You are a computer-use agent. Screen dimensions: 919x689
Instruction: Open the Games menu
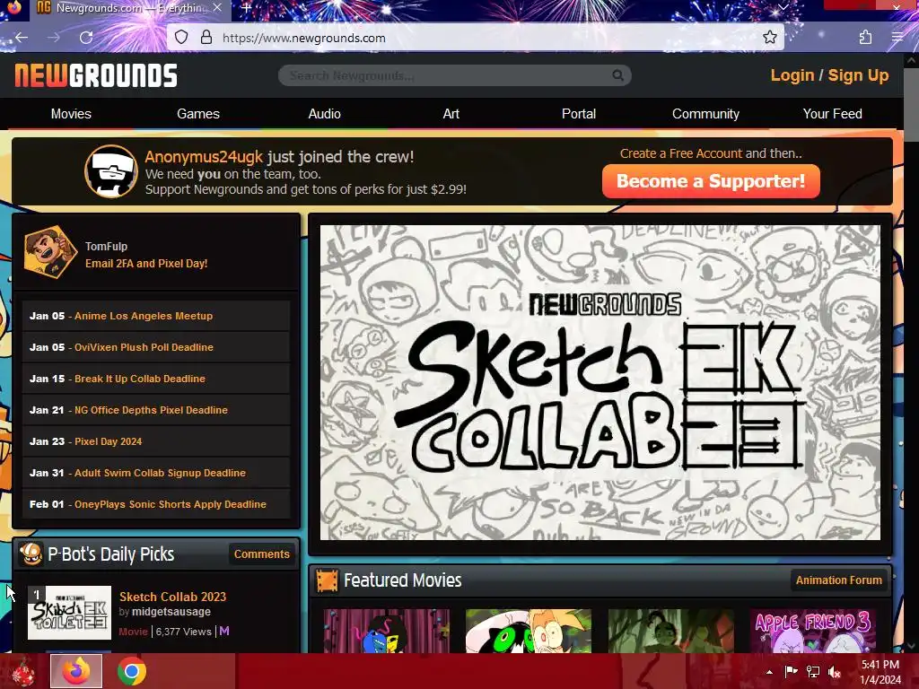(198, 114)
